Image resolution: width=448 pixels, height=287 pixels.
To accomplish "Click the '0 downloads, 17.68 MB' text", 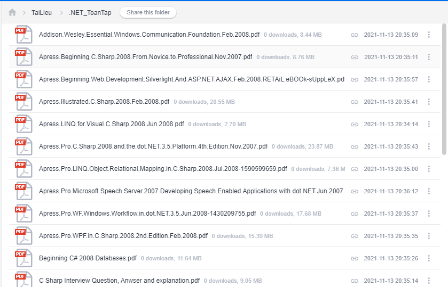I will pos(290,214).
